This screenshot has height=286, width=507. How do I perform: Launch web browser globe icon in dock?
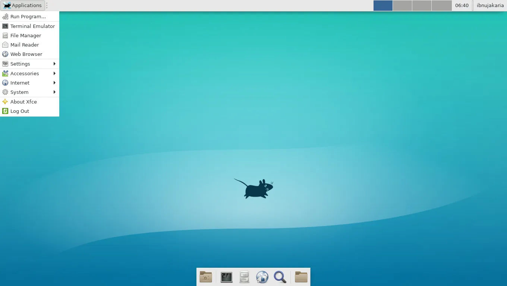[x=262, y=277]
